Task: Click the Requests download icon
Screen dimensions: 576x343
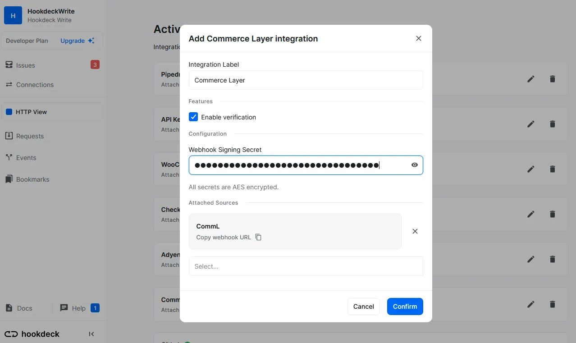Action: pos(9,136)
